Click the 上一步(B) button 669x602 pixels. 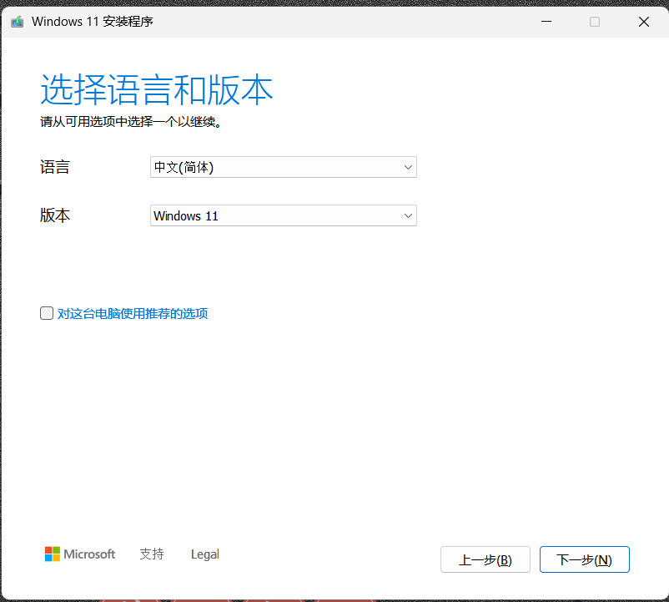485,559
